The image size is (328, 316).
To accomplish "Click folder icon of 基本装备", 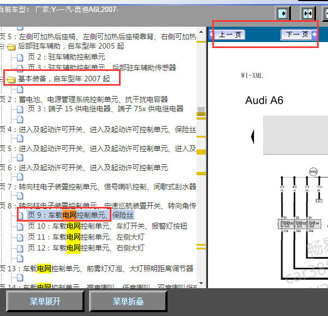I will click(11, 80).
